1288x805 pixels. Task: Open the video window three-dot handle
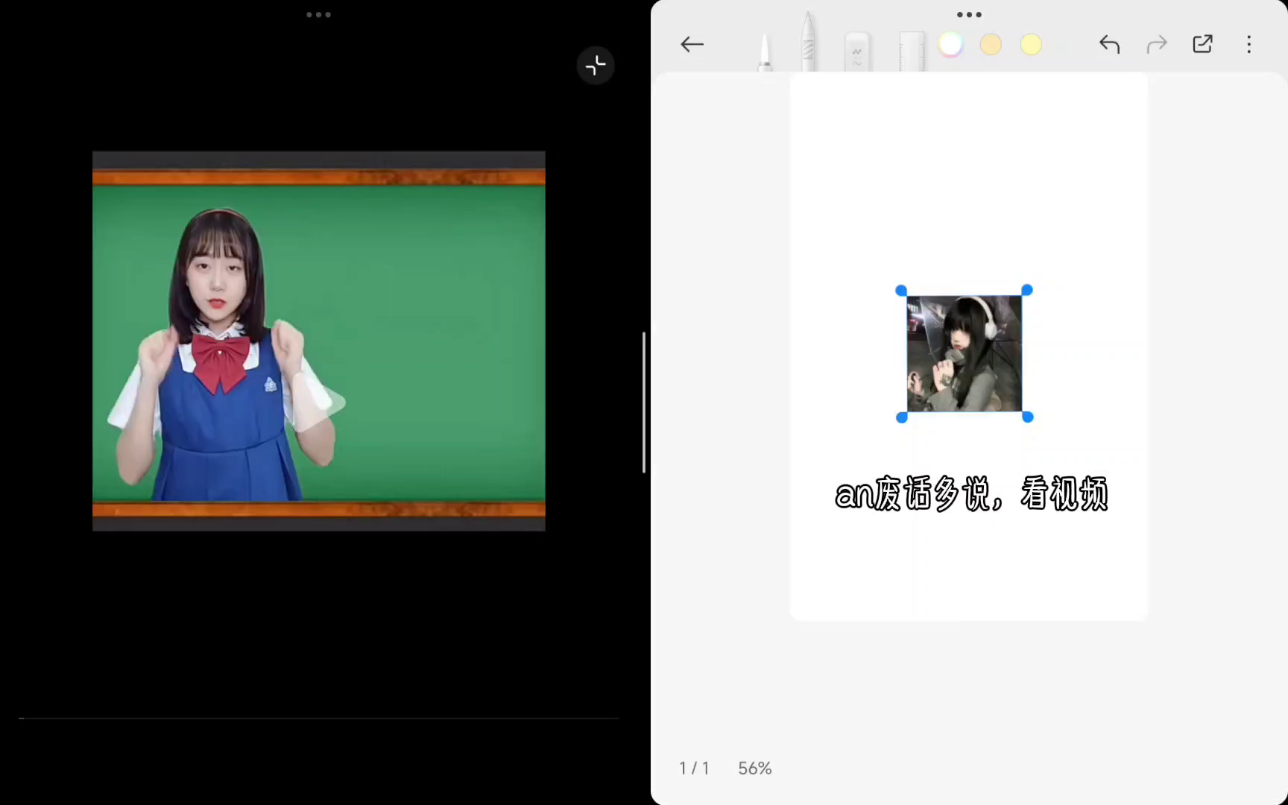318,15
